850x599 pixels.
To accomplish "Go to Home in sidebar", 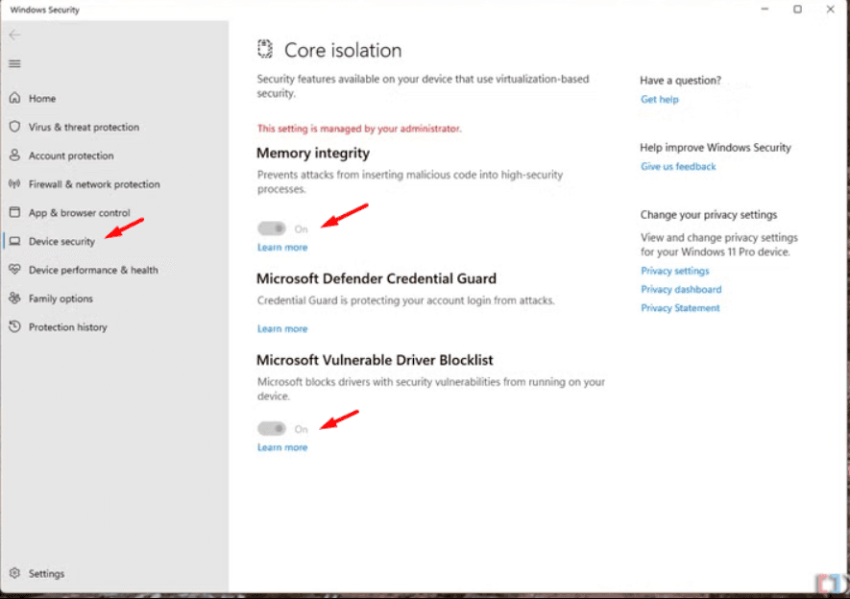I will [42, 99].
